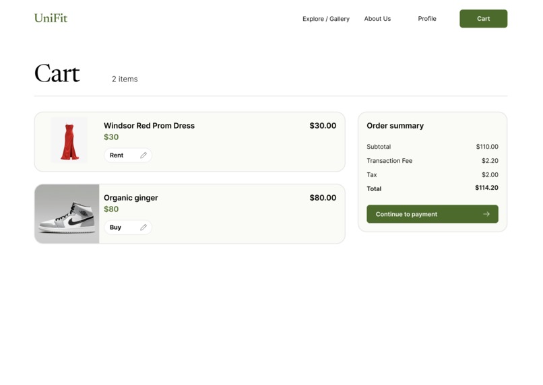Click the Subtotal label
The height and width of the screenshot is (385, 543).
pyautogui.click(x=379, y=147)
